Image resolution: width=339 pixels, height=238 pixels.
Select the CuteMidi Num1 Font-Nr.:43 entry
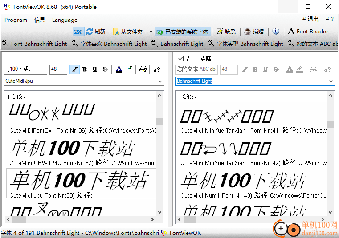pyautogui.click(x=251, y=184)
